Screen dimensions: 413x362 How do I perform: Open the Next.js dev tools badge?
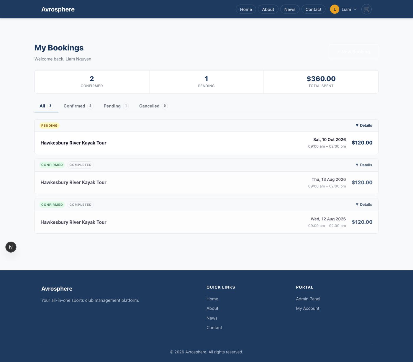click(11, 247)
